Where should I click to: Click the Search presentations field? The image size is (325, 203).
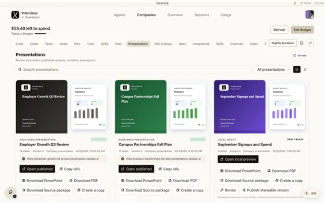[134, 69]
